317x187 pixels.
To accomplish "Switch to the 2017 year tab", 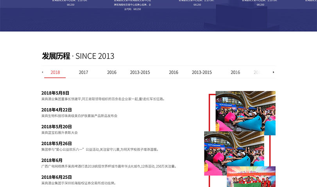I will (84, 72).
